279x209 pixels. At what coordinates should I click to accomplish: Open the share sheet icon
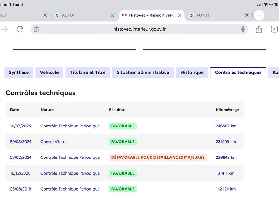pyautogui.click(x=259, y=29)
